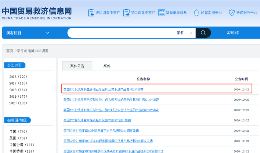Filter by 中国 (744)
Viewport: 260px width, 153px height.
pos(18,132)
